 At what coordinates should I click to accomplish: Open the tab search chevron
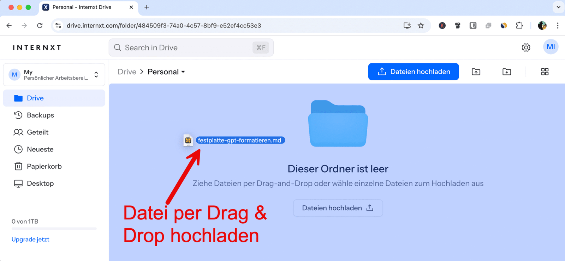pyautogui.click(x=558, y=7)
